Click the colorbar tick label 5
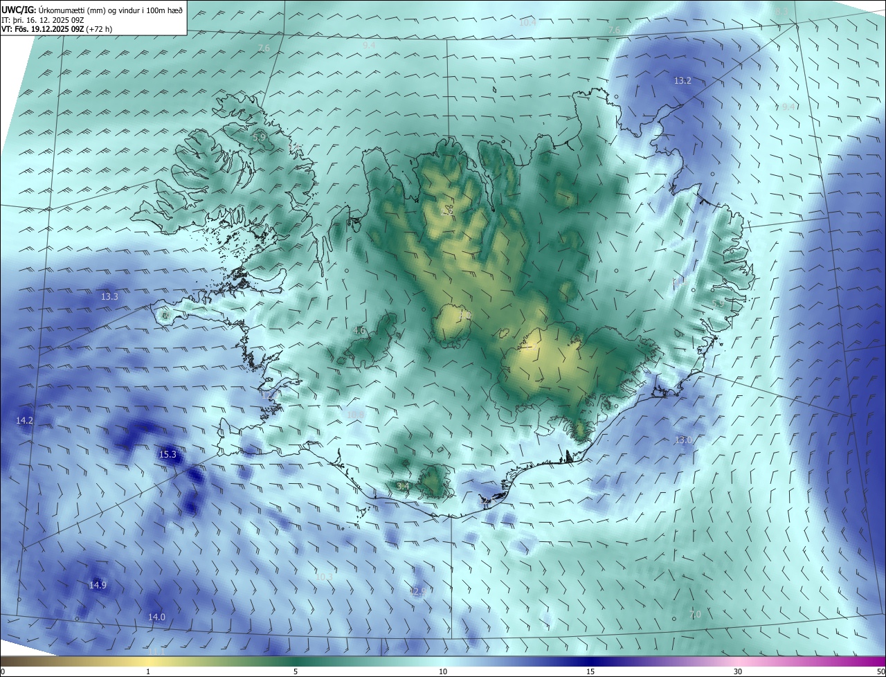 pyautogui.click(x=296, y=671)
